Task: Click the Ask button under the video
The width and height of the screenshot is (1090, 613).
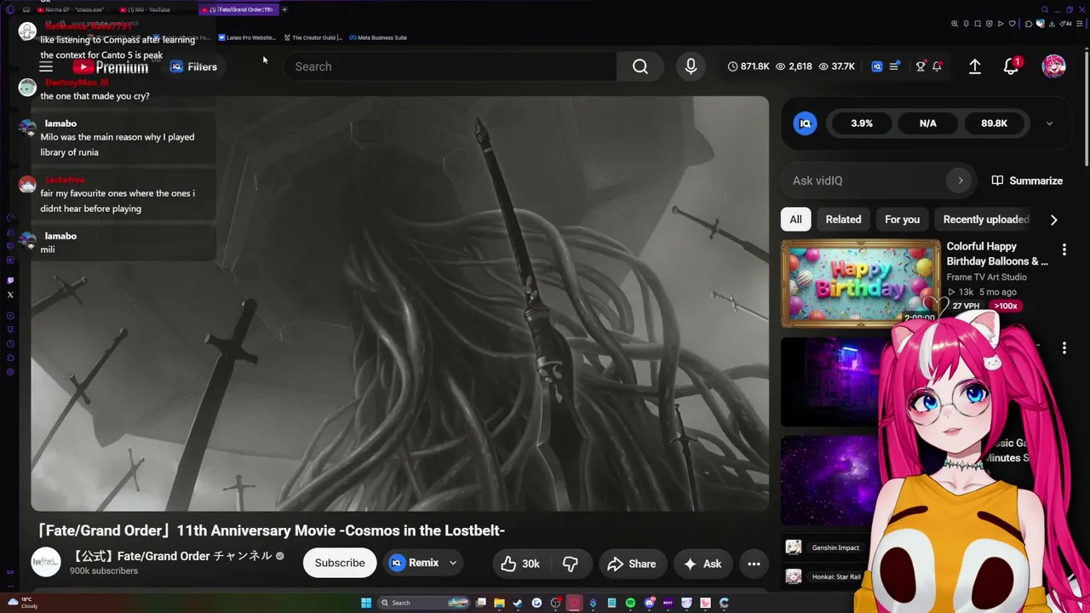Action: click(702, 564)
